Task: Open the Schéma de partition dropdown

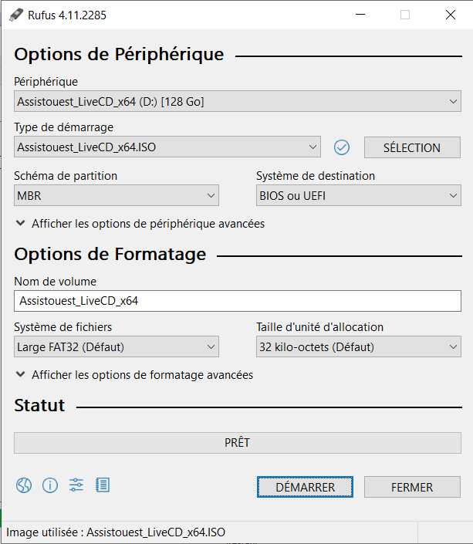Action: coord(117,196)
